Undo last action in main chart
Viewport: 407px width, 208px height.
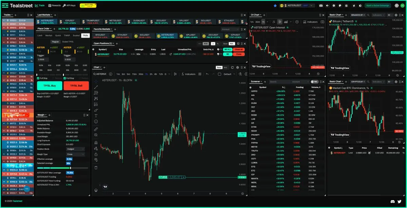pyautogui.click(x=207, y=74)
